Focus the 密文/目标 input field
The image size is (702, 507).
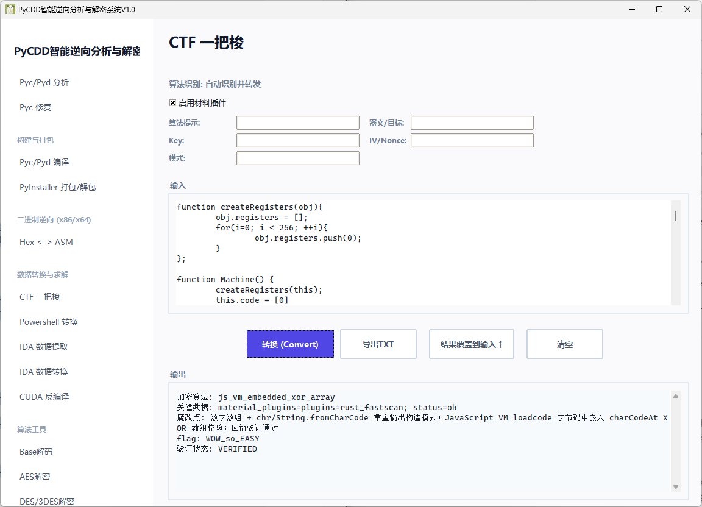[472, 122]
